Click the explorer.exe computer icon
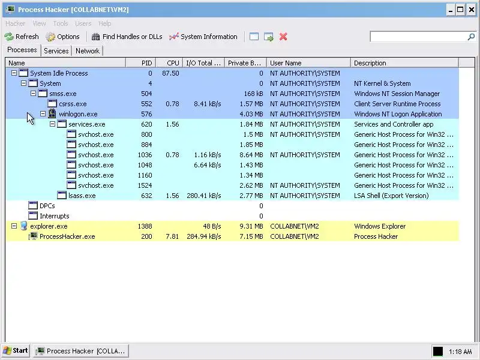 click(x=23, y=226)
